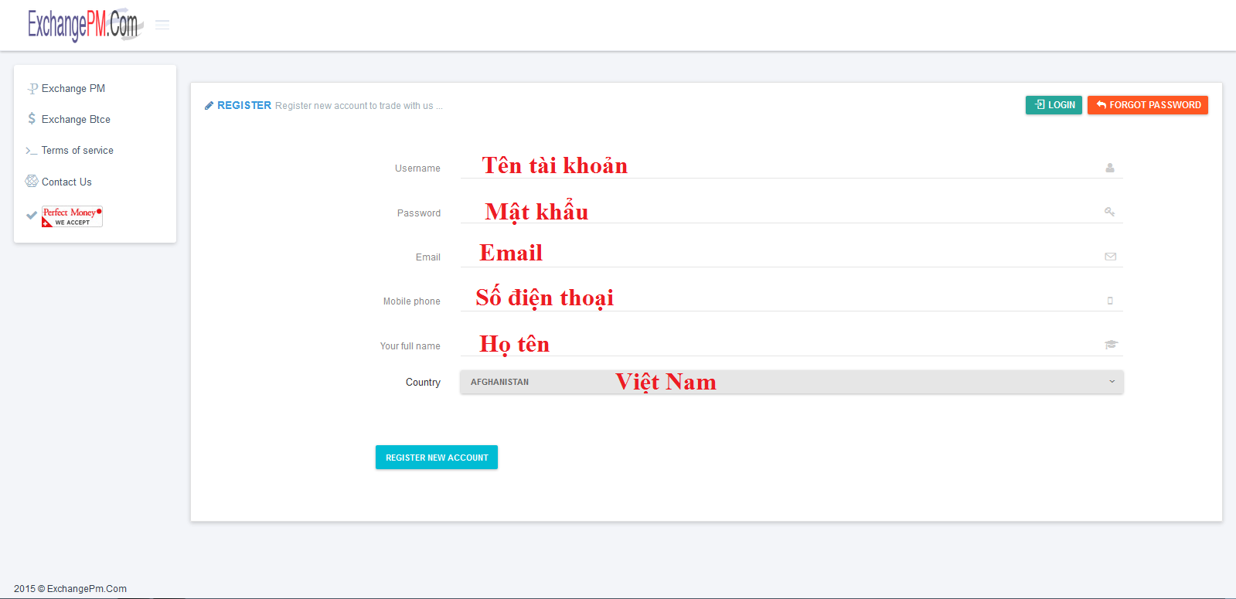The width and height of the screenshot is (1236, 599).
Task: Open the Exchange Btce menu item
Action: (76, 120)
